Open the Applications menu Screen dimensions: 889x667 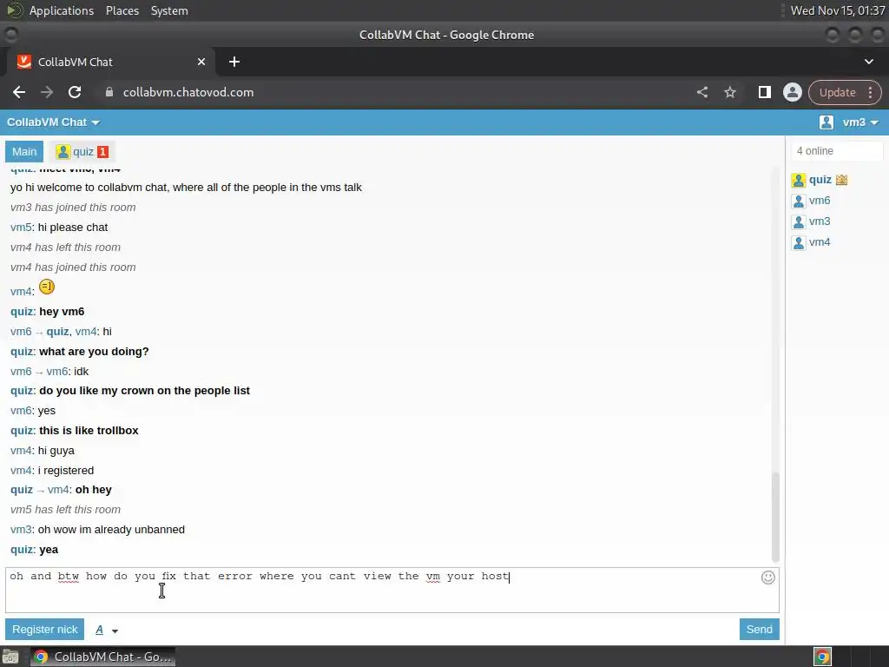62,10
